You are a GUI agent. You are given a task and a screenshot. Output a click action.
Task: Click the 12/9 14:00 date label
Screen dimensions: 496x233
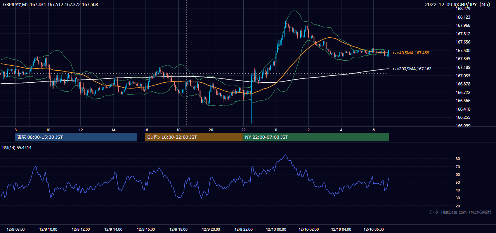(113, 230)
